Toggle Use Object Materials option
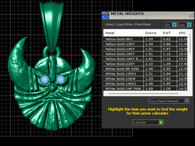Viewport: 195px width, 146px height. [169, 101]
